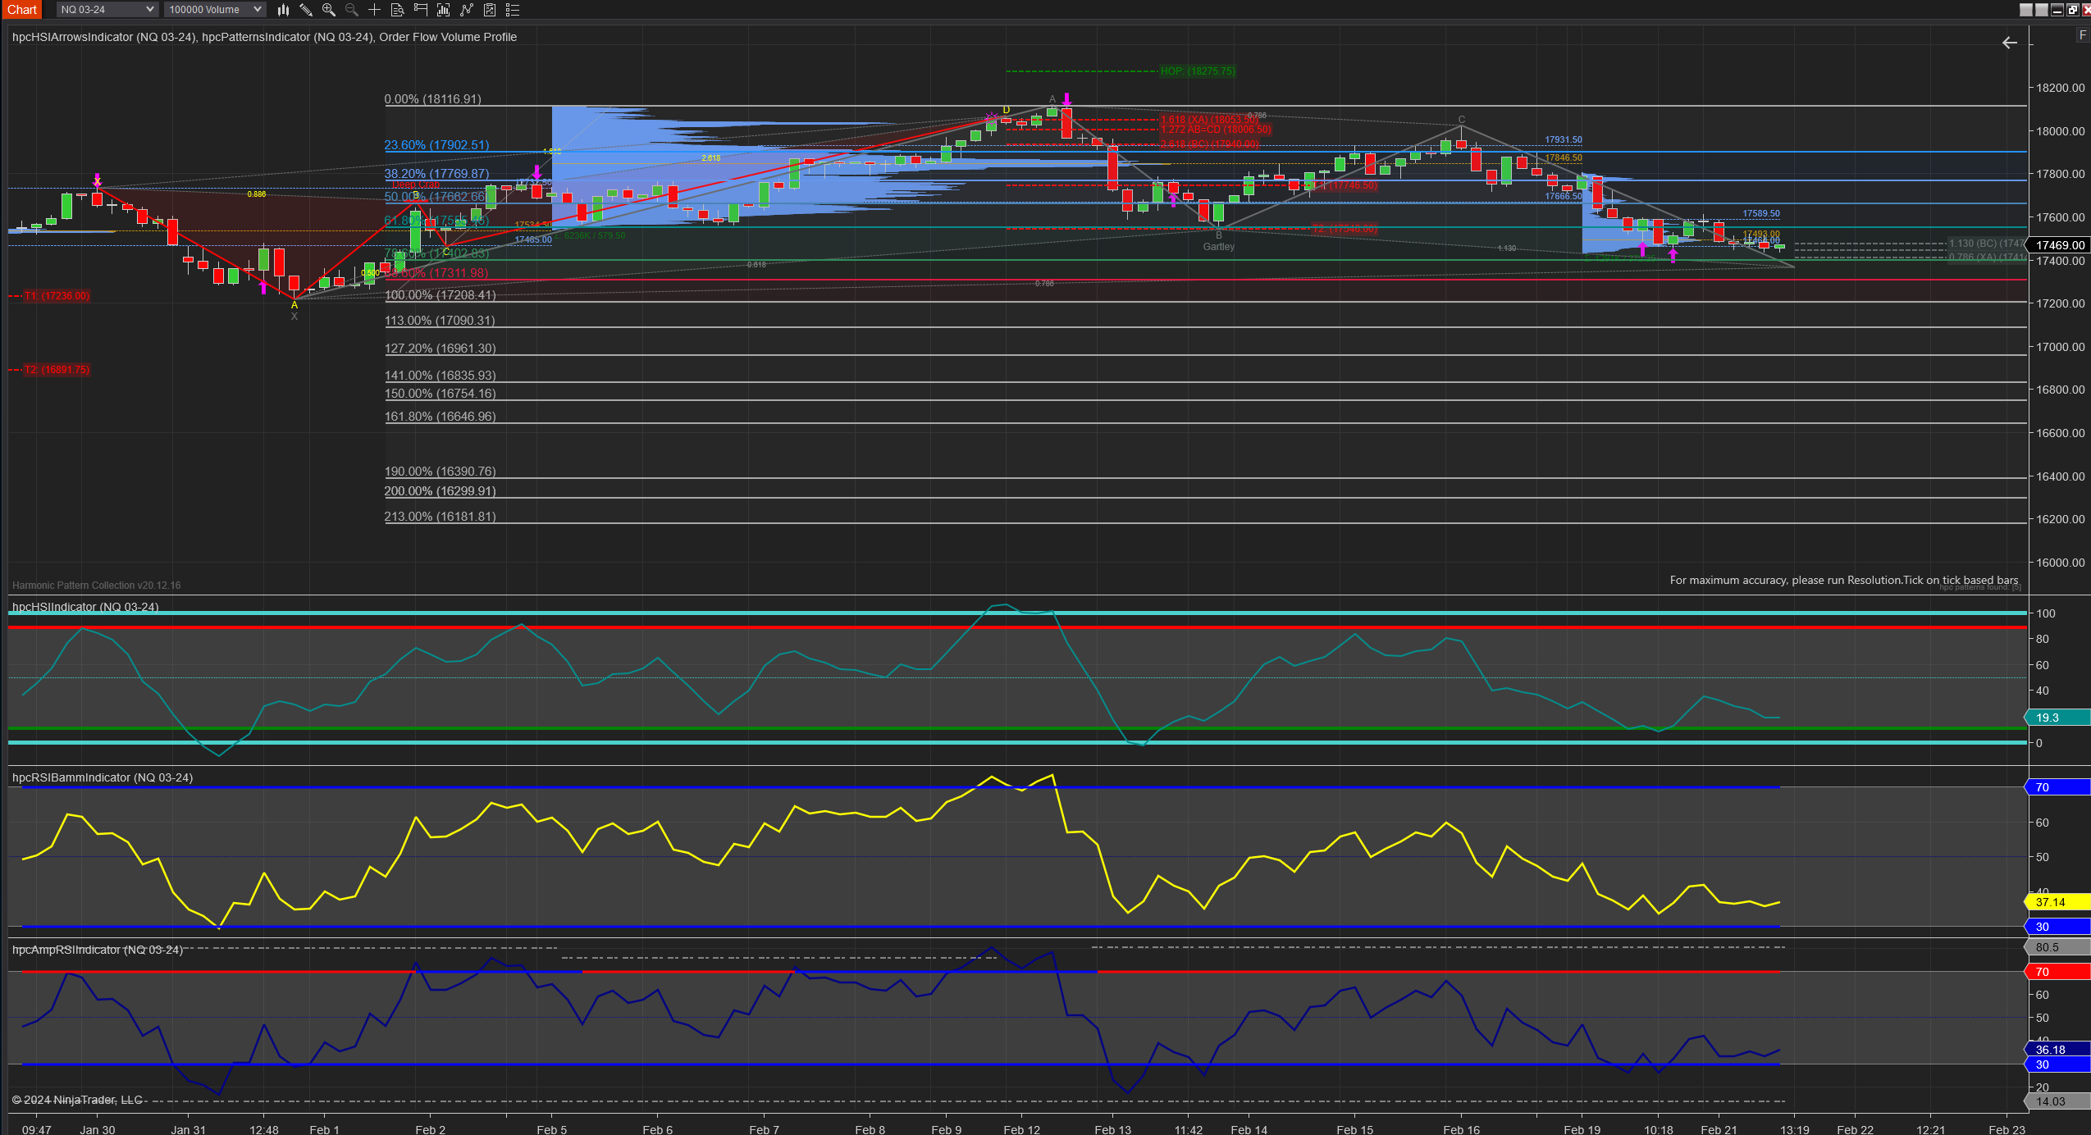This screenshot has width=2091, height=1135.
Task: Open the data box icon
Action: point(398,10)
